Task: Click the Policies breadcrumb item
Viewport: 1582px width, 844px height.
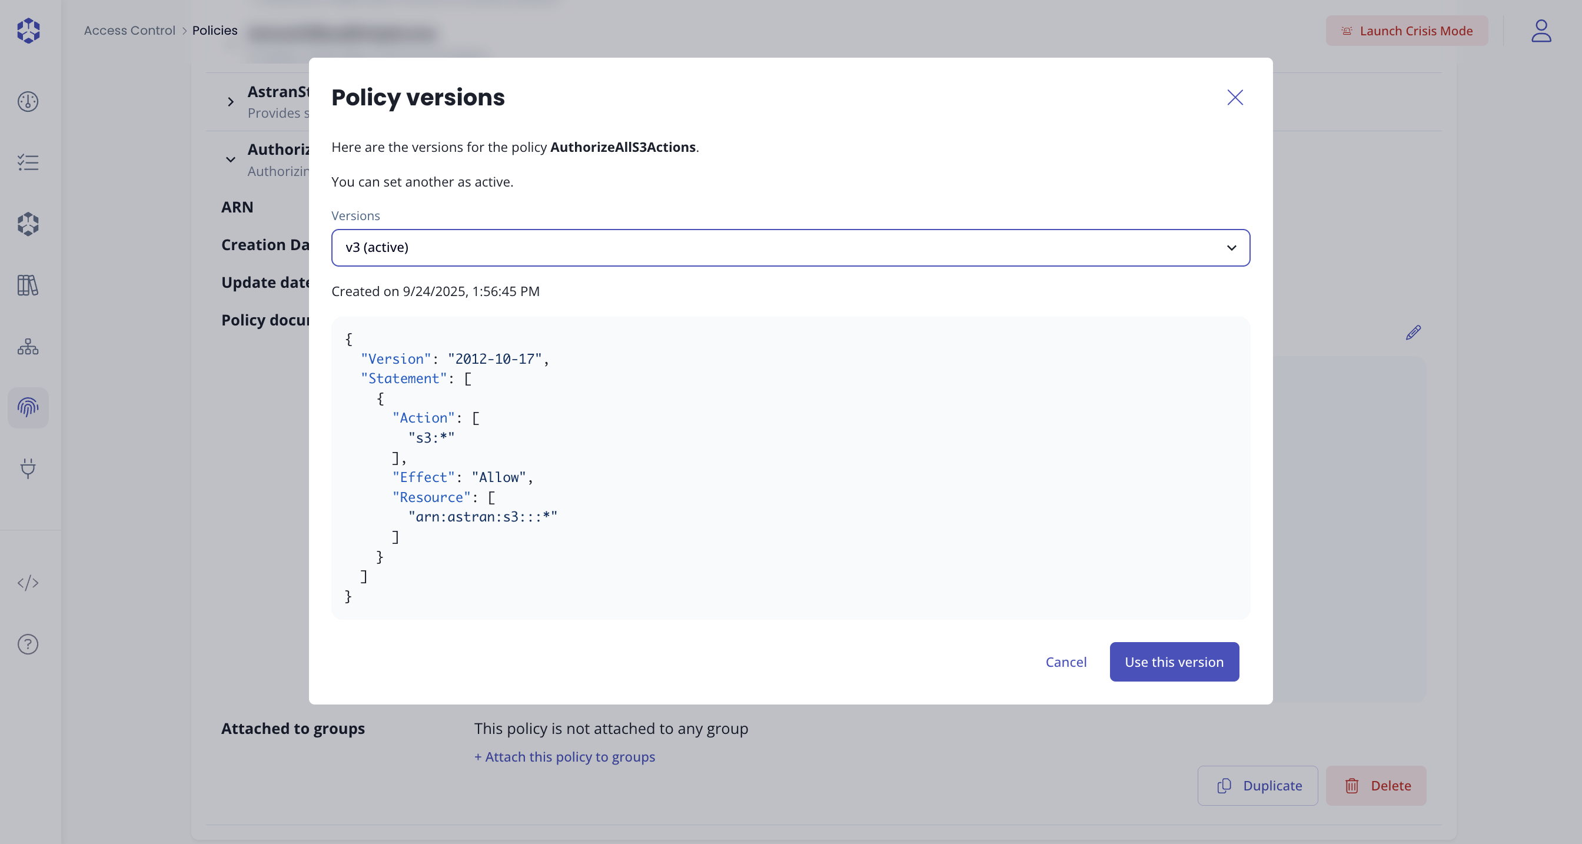Action: click(x=214, y=31)
